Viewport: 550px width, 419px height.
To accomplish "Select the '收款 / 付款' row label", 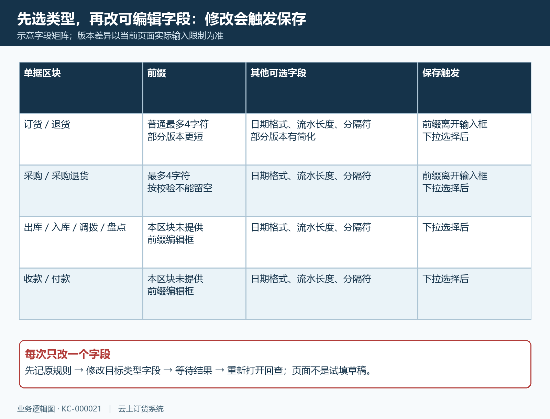I will [x=47, y=279].
